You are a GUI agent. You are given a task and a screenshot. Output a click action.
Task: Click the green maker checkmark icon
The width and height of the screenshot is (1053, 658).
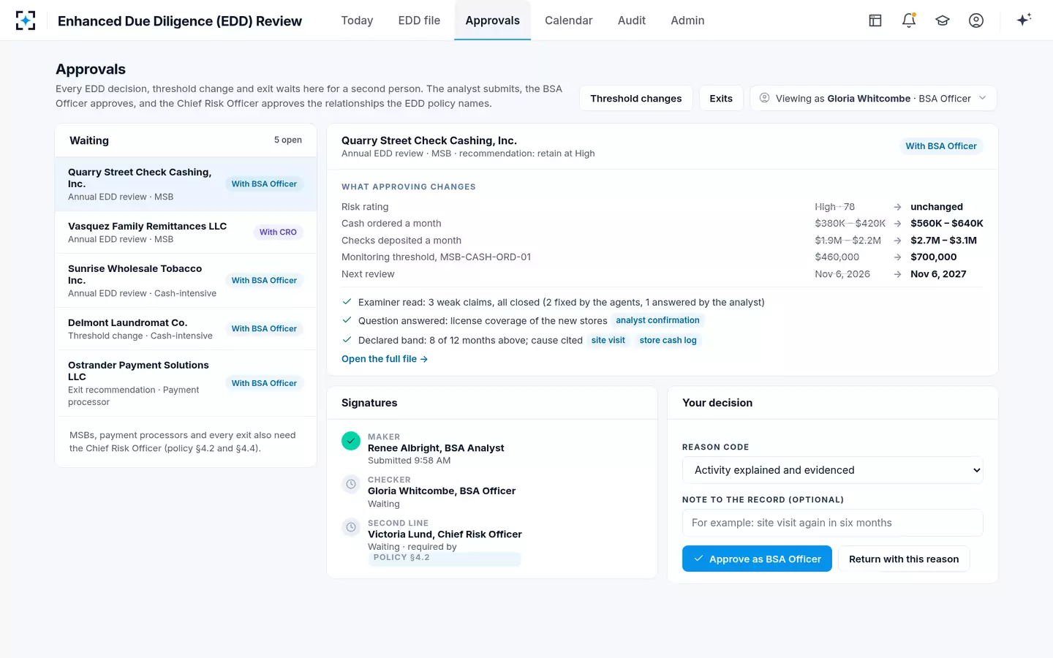click(351, 441)
